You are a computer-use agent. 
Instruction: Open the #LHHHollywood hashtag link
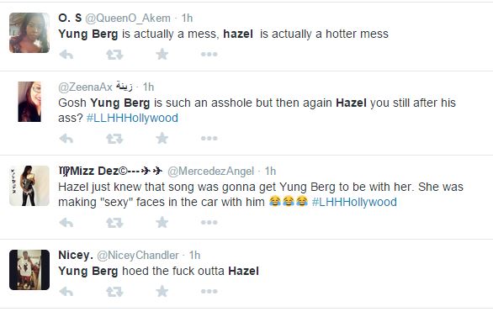(x=354, y=202)
